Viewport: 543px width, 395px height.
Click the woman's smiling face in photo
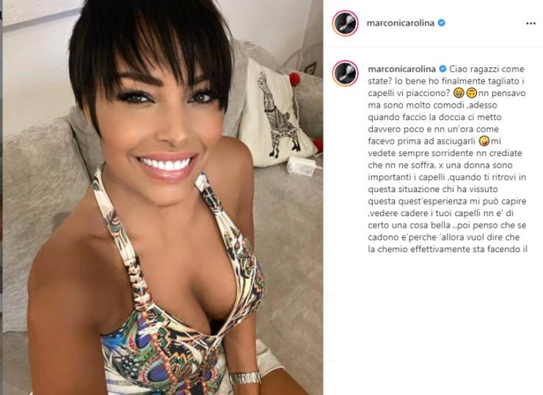[x=163, y=128]
